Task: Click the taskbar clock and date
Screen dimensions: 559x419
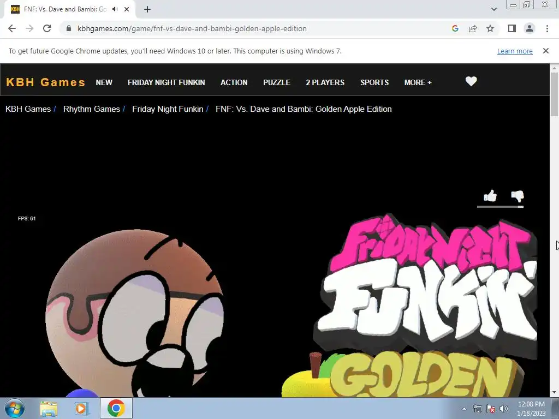Action: pyautogui.click(x=531, y=409)
